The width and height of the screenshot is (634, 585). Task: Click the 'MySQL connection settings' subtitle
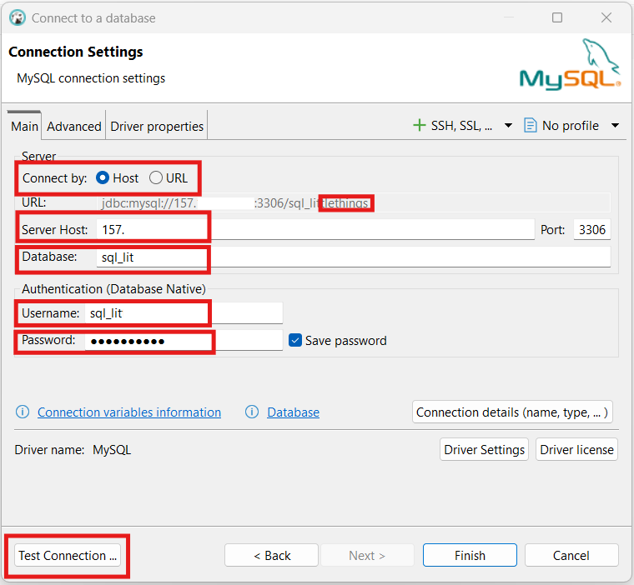point(91,78)
